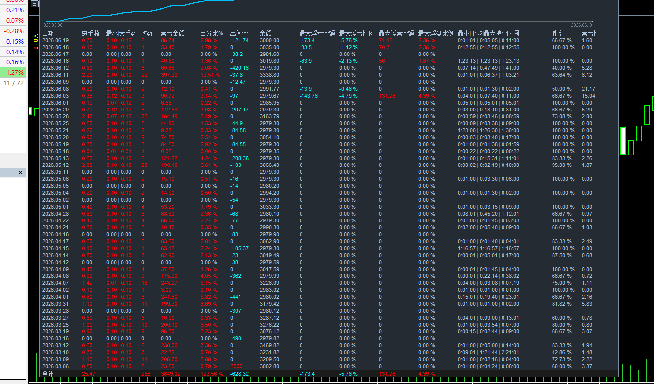Click the 胜率 column header
Screen dimensions: 654x384
point(558,33)
